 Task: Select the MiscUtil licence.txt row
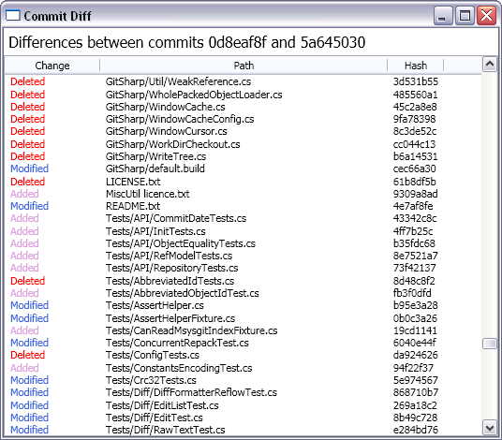(x=243, y=194)
